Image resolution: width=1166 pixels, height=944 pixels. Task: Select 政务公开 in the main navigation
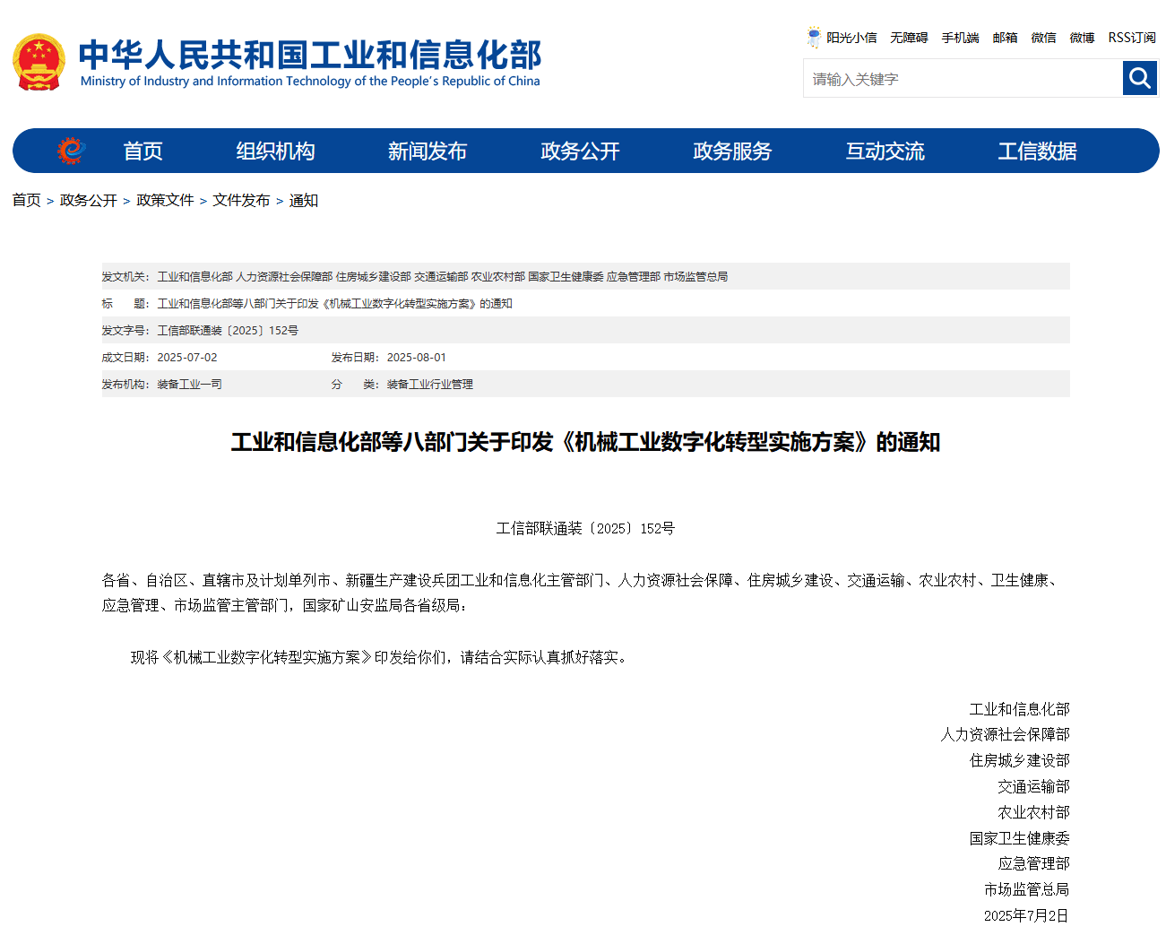pos(580,152)
